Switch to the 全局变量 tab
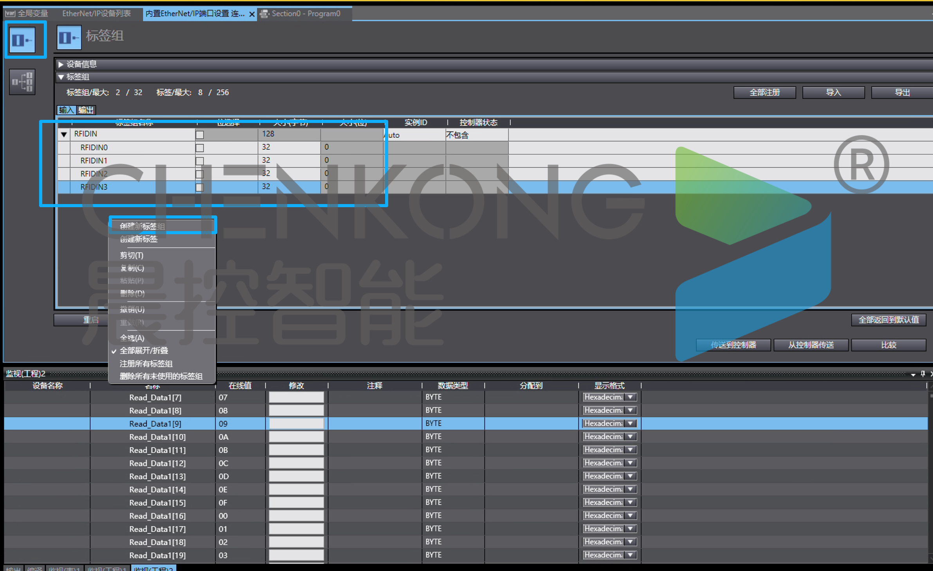Screen dimensions: 933x571 point(27,13)
